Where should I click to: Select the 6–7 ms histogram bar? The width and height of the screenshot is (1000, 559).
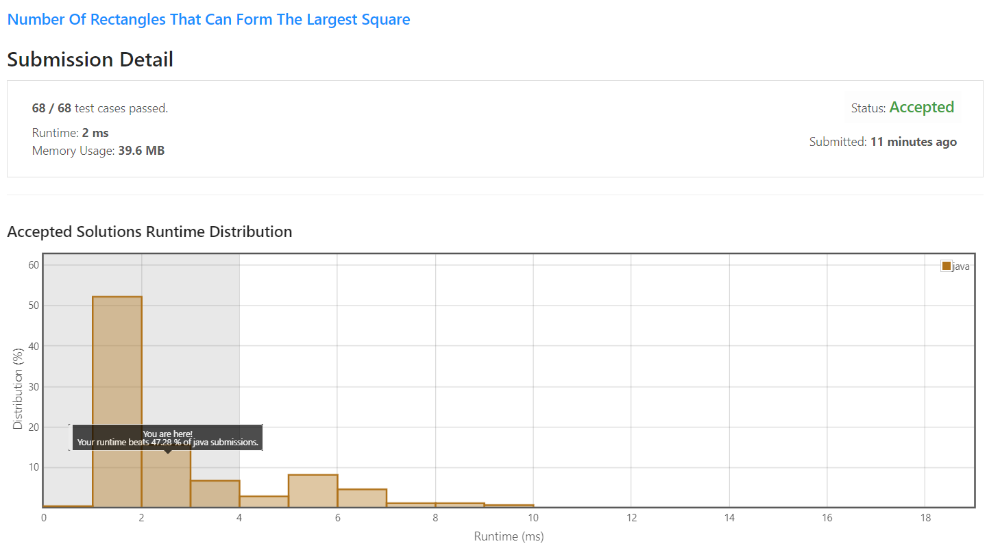[x=362, y=498]
